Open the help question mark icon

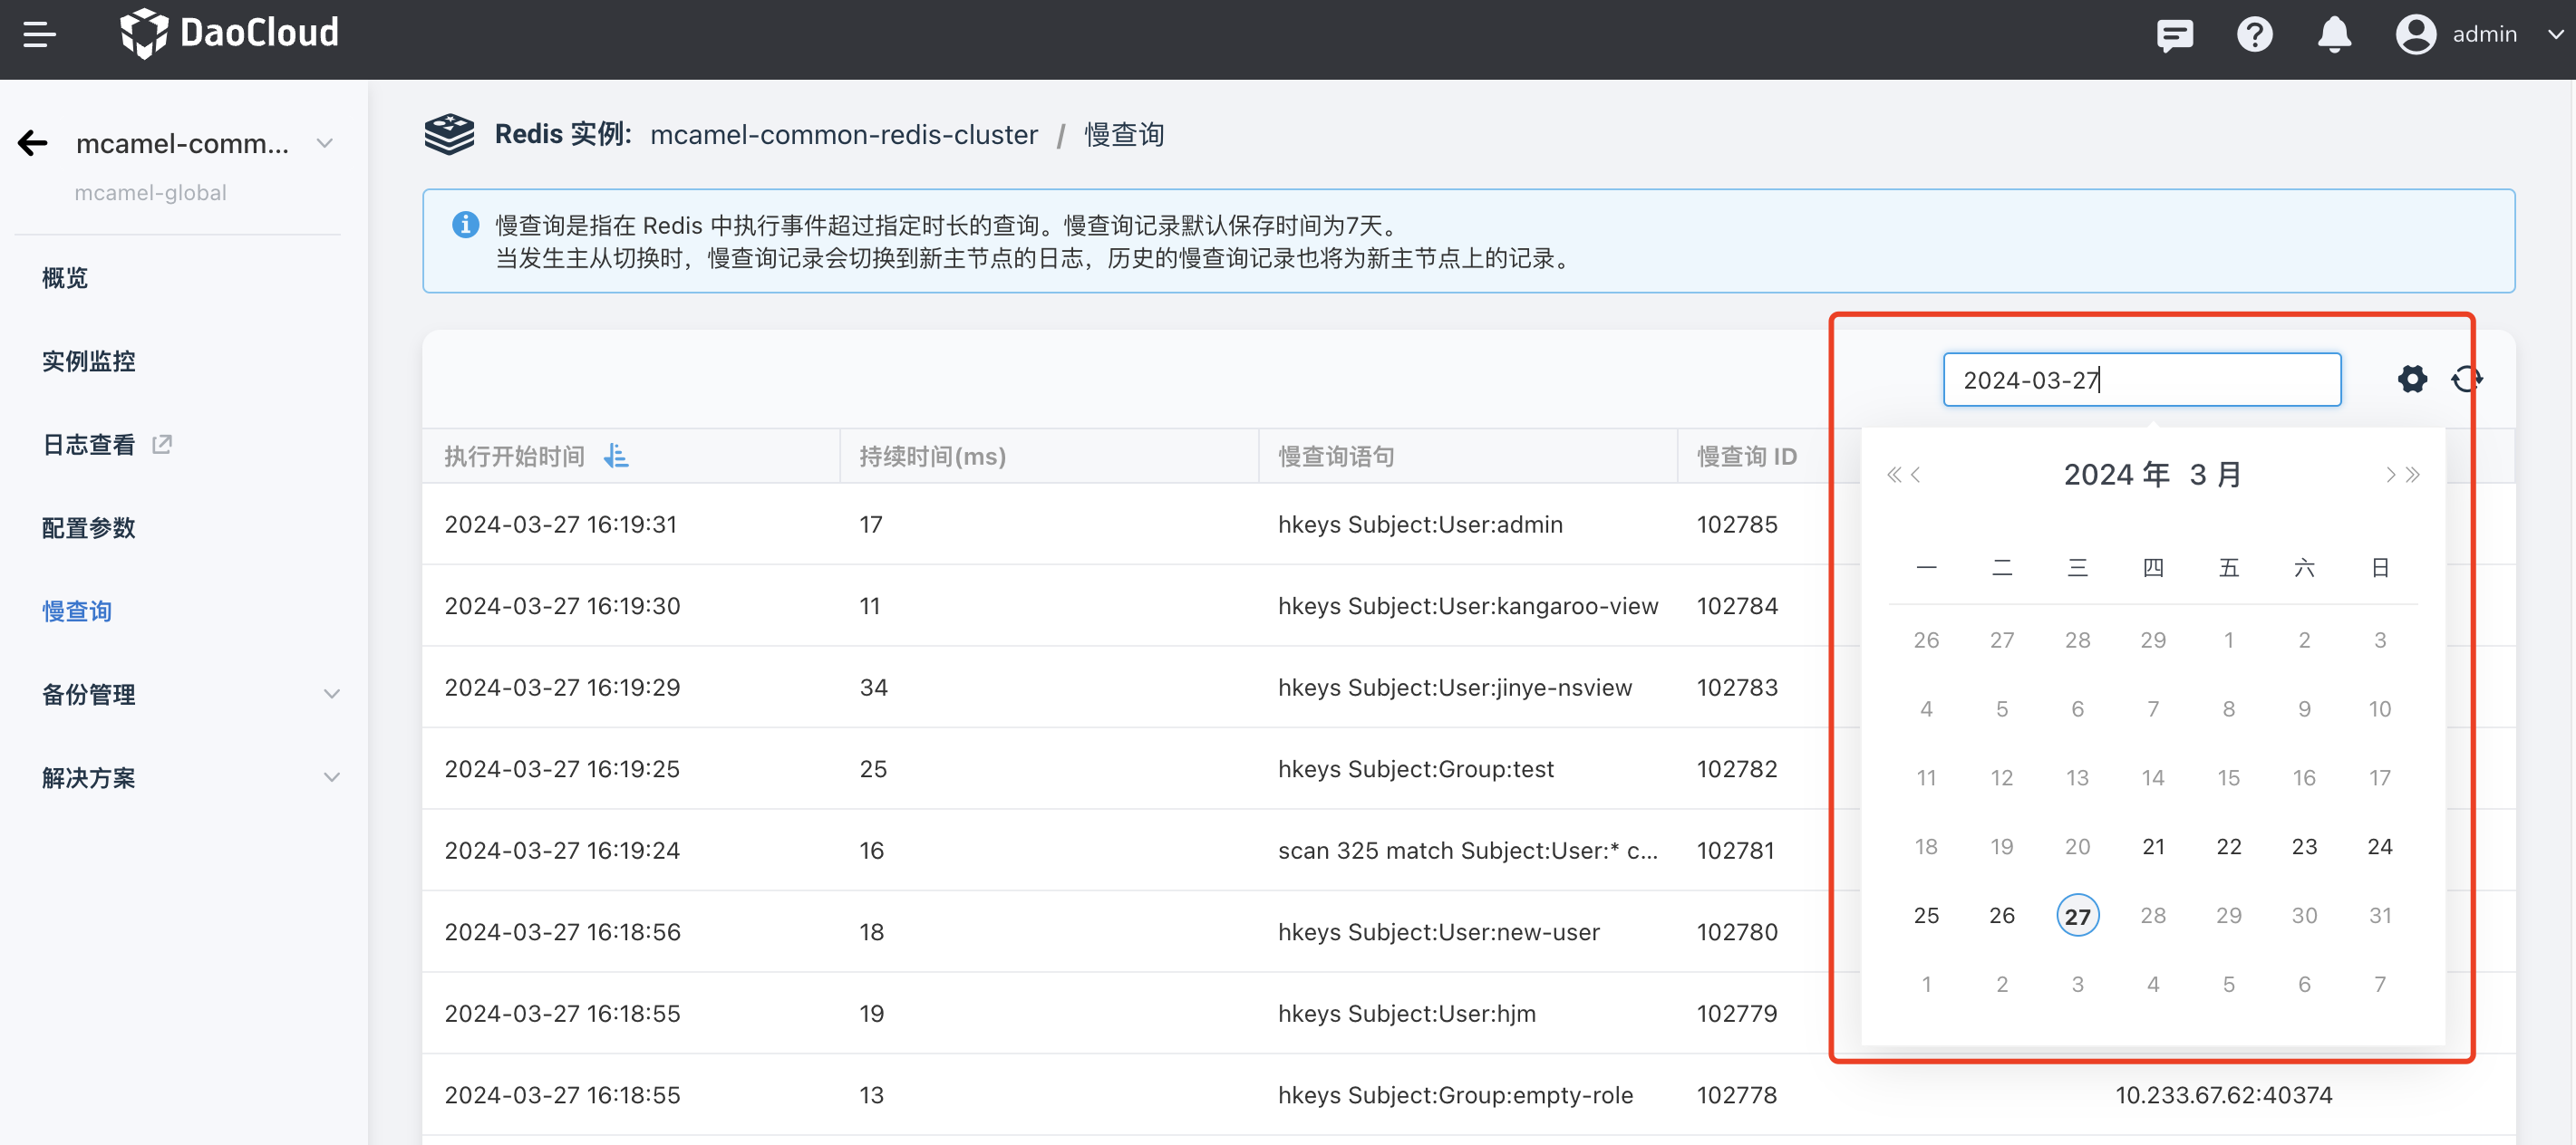pos(2254,35)
